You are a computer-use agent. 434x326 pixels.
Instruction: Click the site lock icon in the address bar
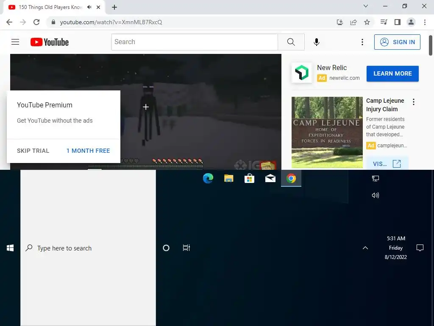[x=53, y=22]
